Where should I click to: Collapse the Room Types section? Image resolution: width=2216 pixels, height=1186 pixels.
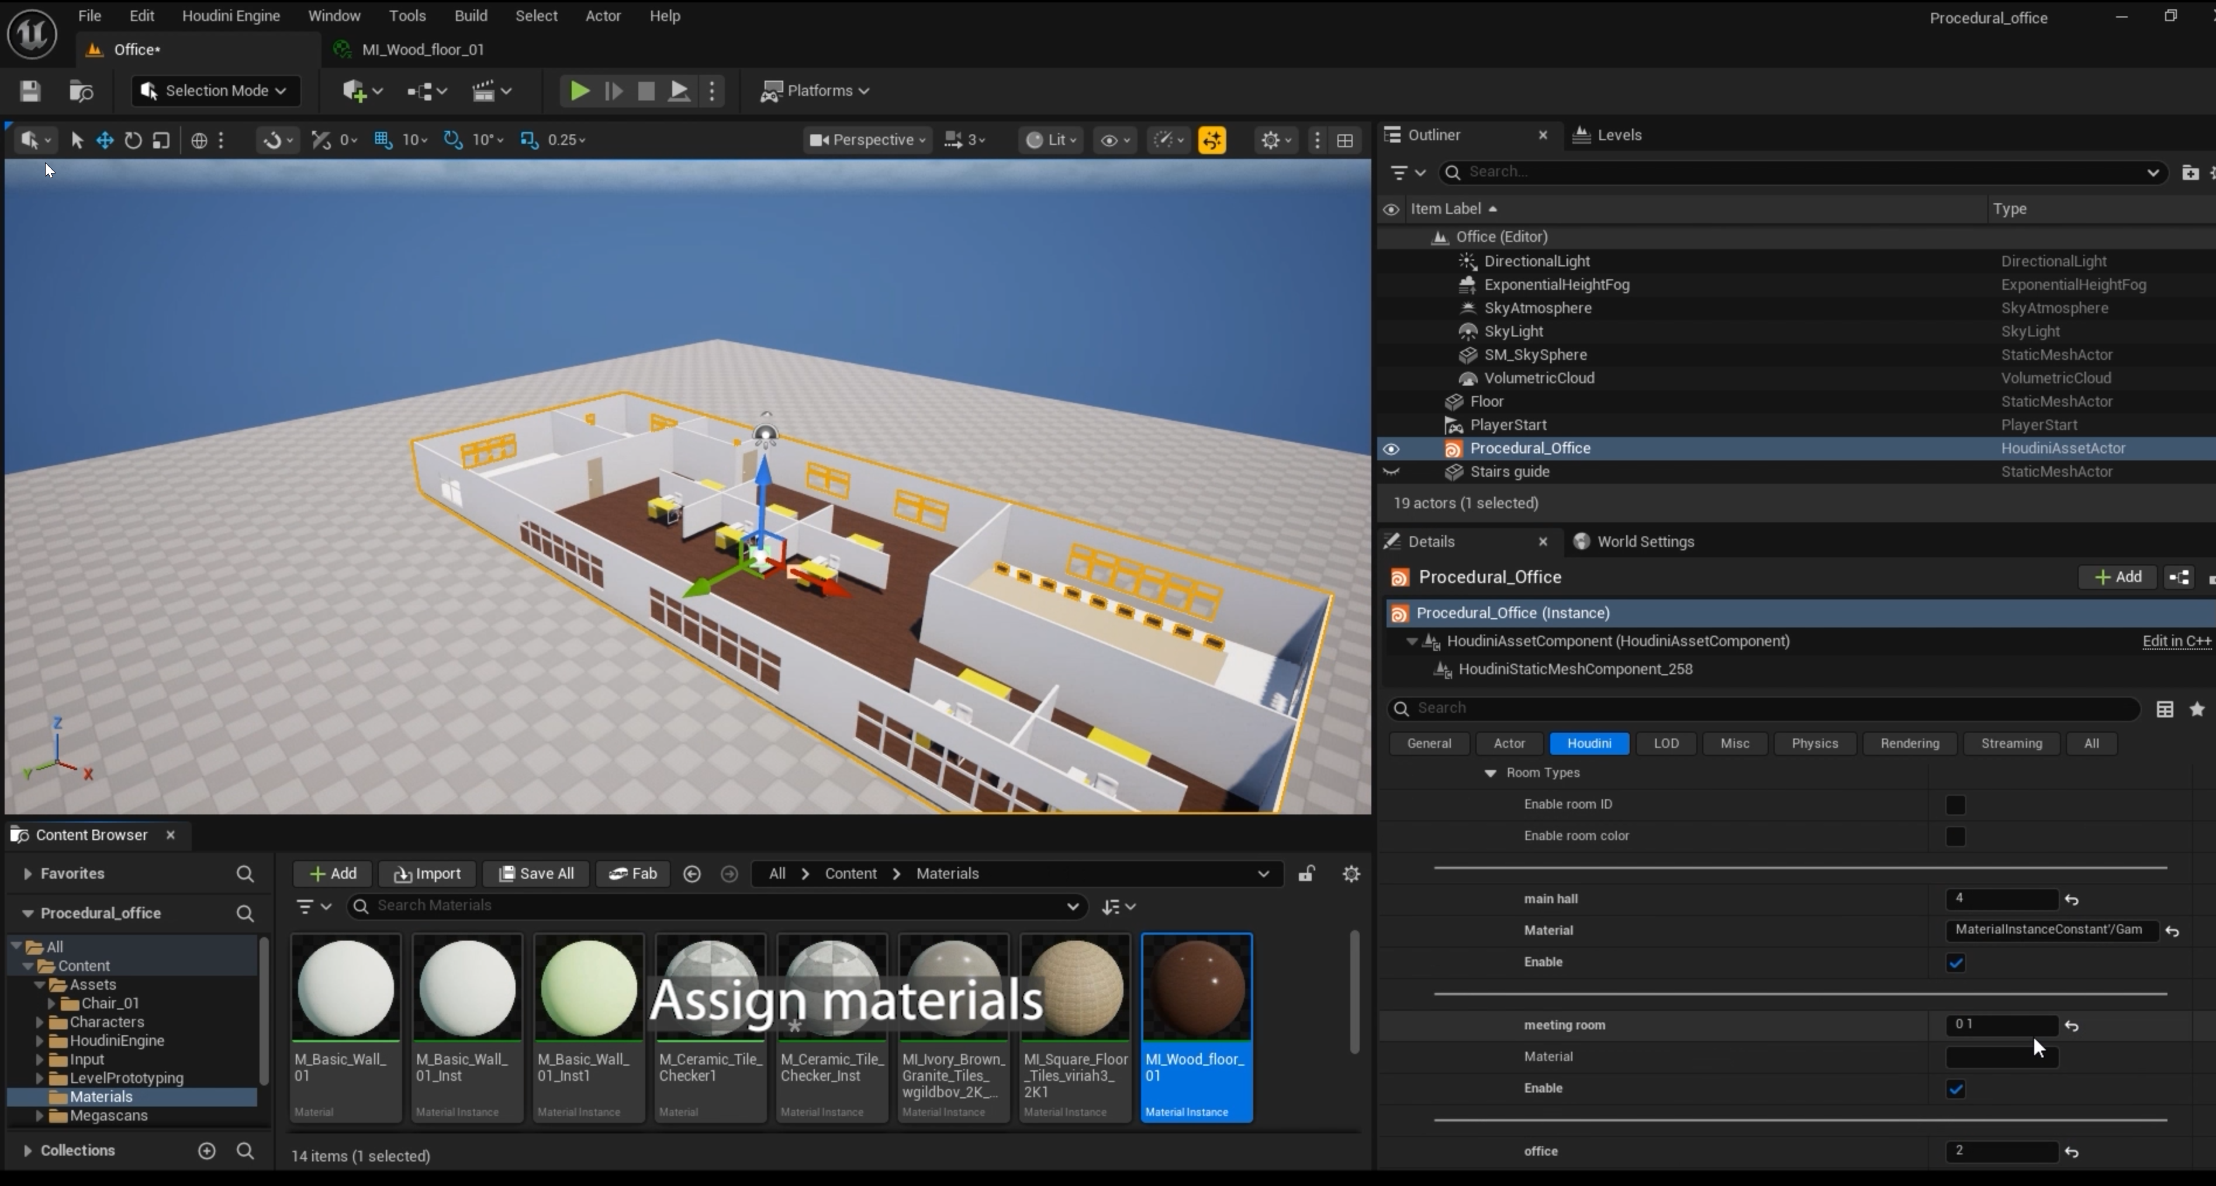click(1490, 773)
